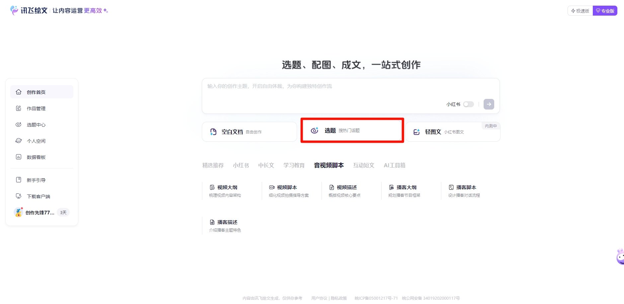Open the 轻图文 creation card
624x304 pixels.
pyautogui.click(x=452, y=132)
